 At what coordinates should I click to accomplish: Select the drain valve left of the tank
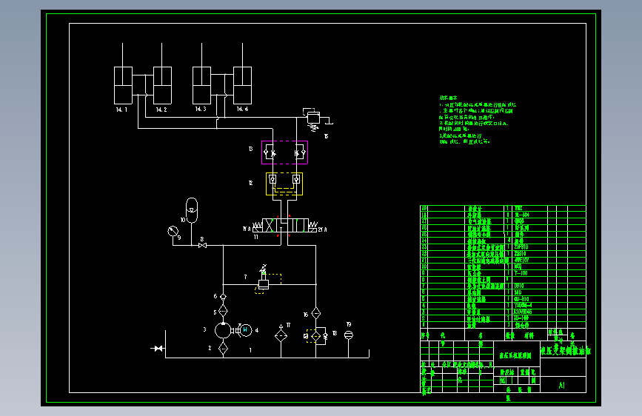[x=158, y=349]
